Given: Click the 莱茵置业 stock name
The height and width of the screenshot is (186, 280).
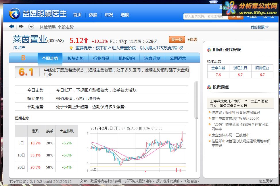Looking at the screenshot, I should tap(30, 39).
